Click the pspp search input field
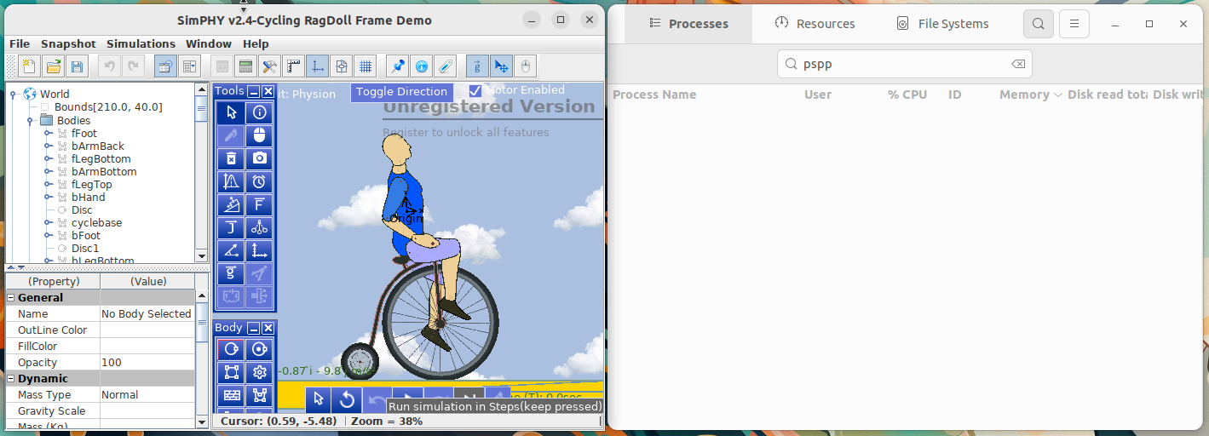The height and width of the screenshot is (436, 1209). point(904,64)
